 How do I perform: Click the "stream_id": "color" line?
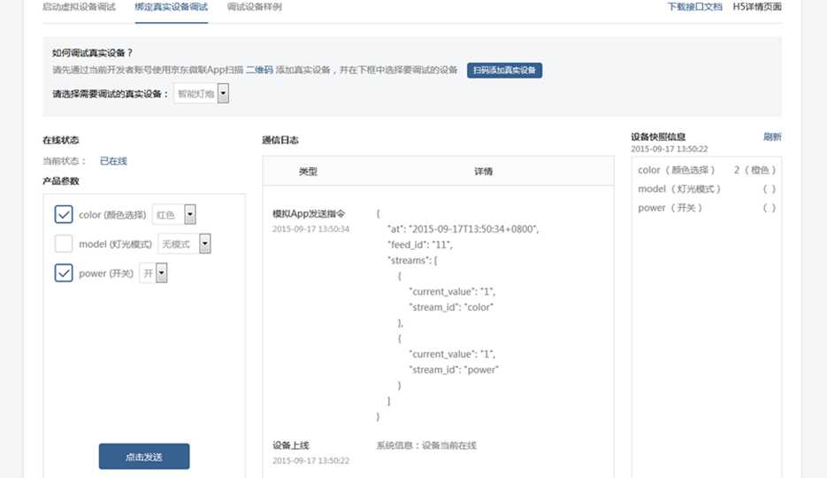(x=451, y=307)
